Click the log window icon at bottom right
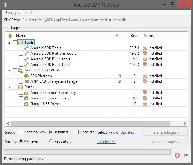Screen dimensions: 193x165 pos(186,155)
